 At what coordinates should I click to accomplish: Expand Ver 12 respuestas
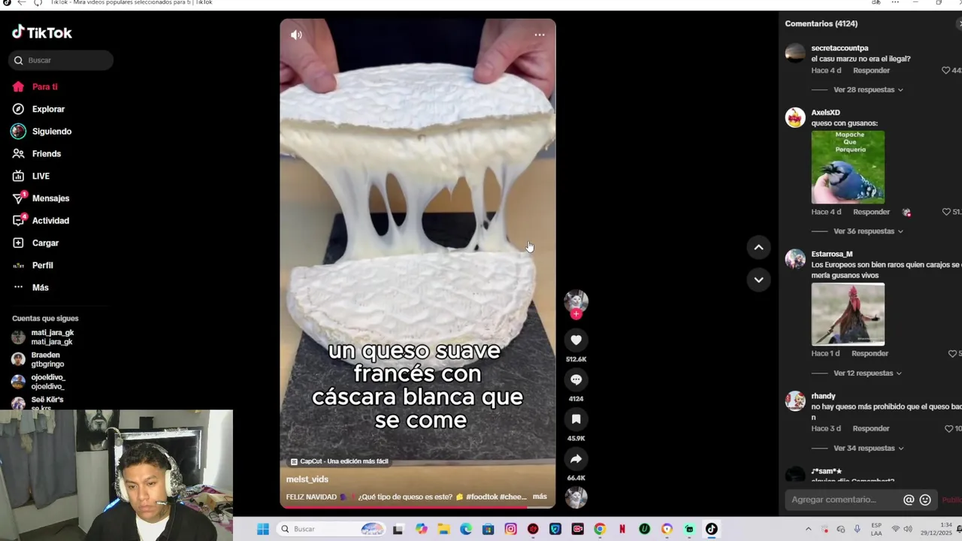[x=867, y=373]
